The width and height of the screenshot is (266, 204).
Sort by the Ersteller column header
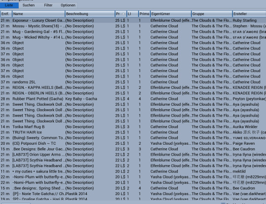[x=249, y=14]
